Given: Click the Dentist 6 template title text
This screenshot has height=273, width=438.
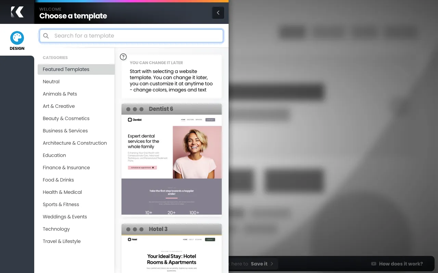Looking at the screenshot, I should click(x=161, y=109).
